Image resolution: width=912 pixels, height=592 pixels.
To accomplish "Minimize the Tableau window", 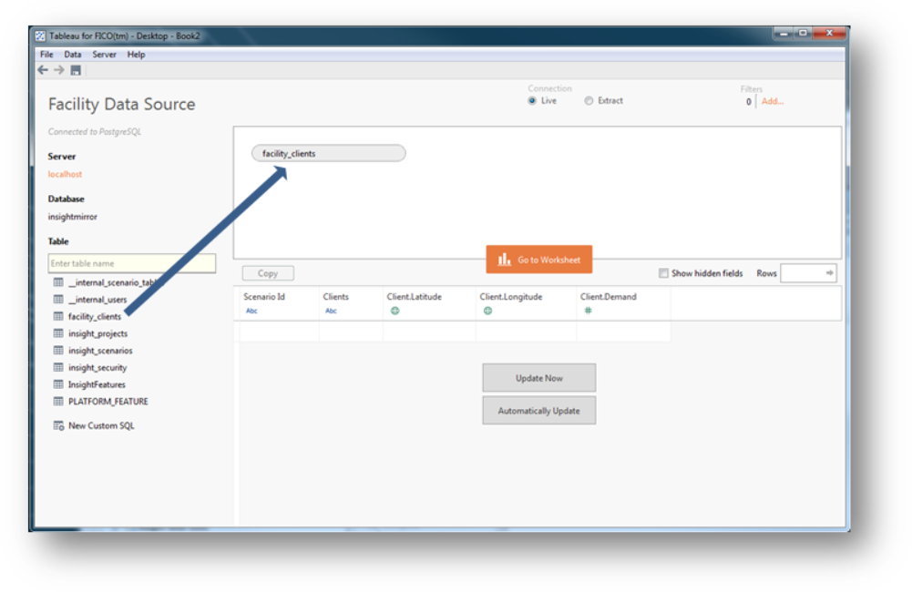I will click(784, 34).
